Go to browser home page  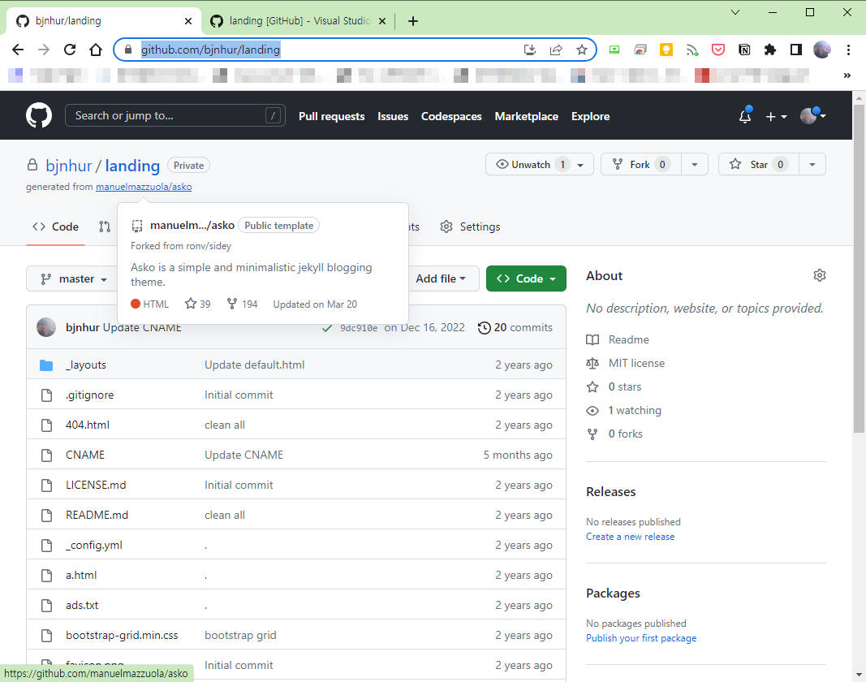(96, 50)
